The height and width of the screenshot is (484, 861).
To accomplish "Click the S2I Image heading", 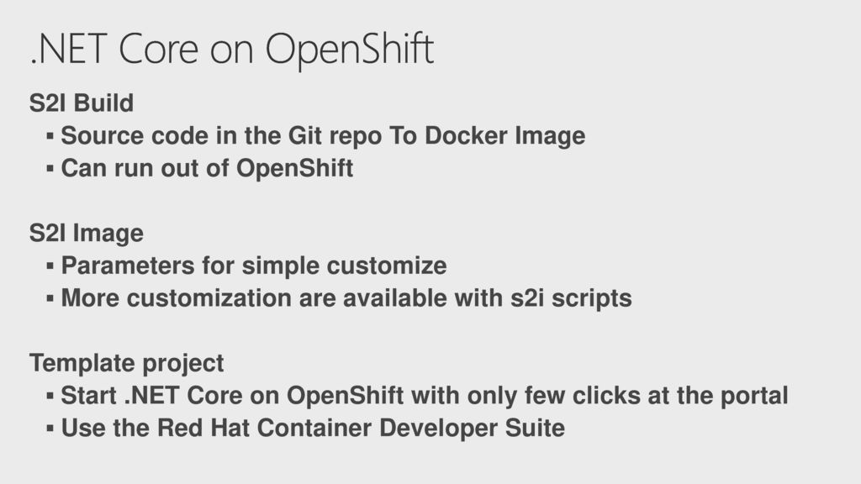I will pos(87,234).
